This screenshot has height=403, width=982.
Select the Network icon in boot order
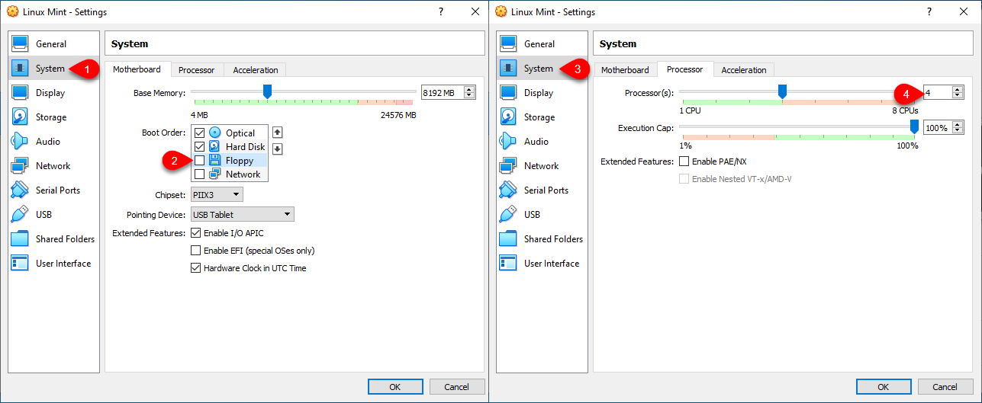215,174
